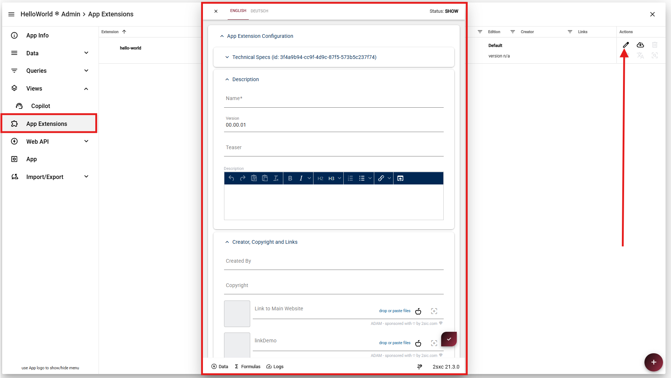This screenshot has height=378, width=671.
Task: Click the link icon in editor toolbar
Action: 381,178
